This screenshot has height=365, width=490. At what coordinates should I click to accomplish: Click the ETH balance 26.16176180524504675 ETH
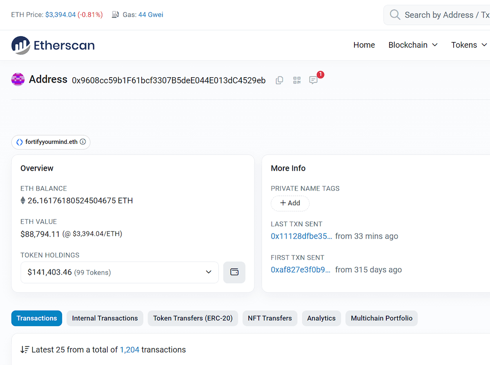click(x=80, y=201)
